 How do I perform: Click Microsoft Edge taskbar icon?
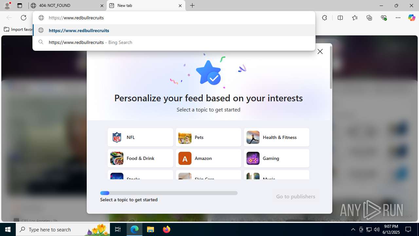click(x=135, y=229)
